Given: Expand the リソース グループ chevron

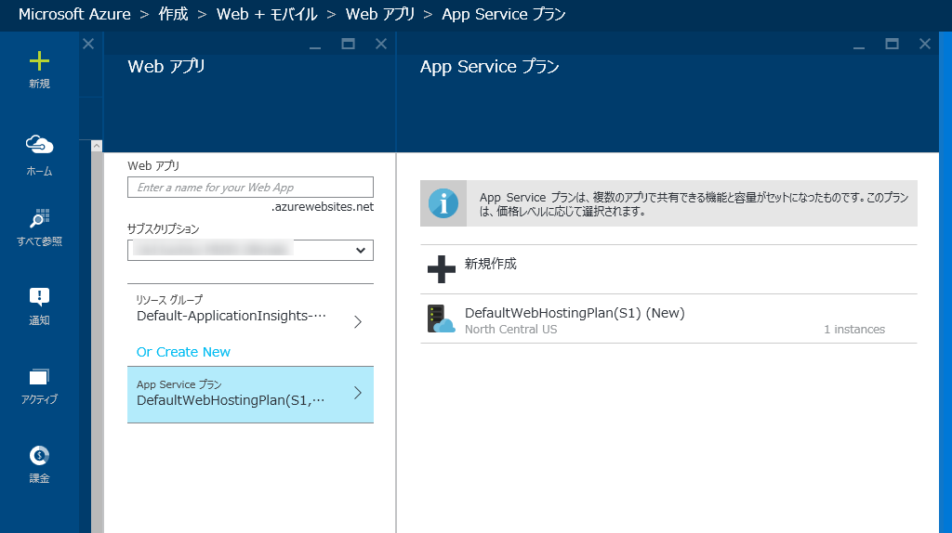Looking at the screenshot, I should [x=358, y=322].
